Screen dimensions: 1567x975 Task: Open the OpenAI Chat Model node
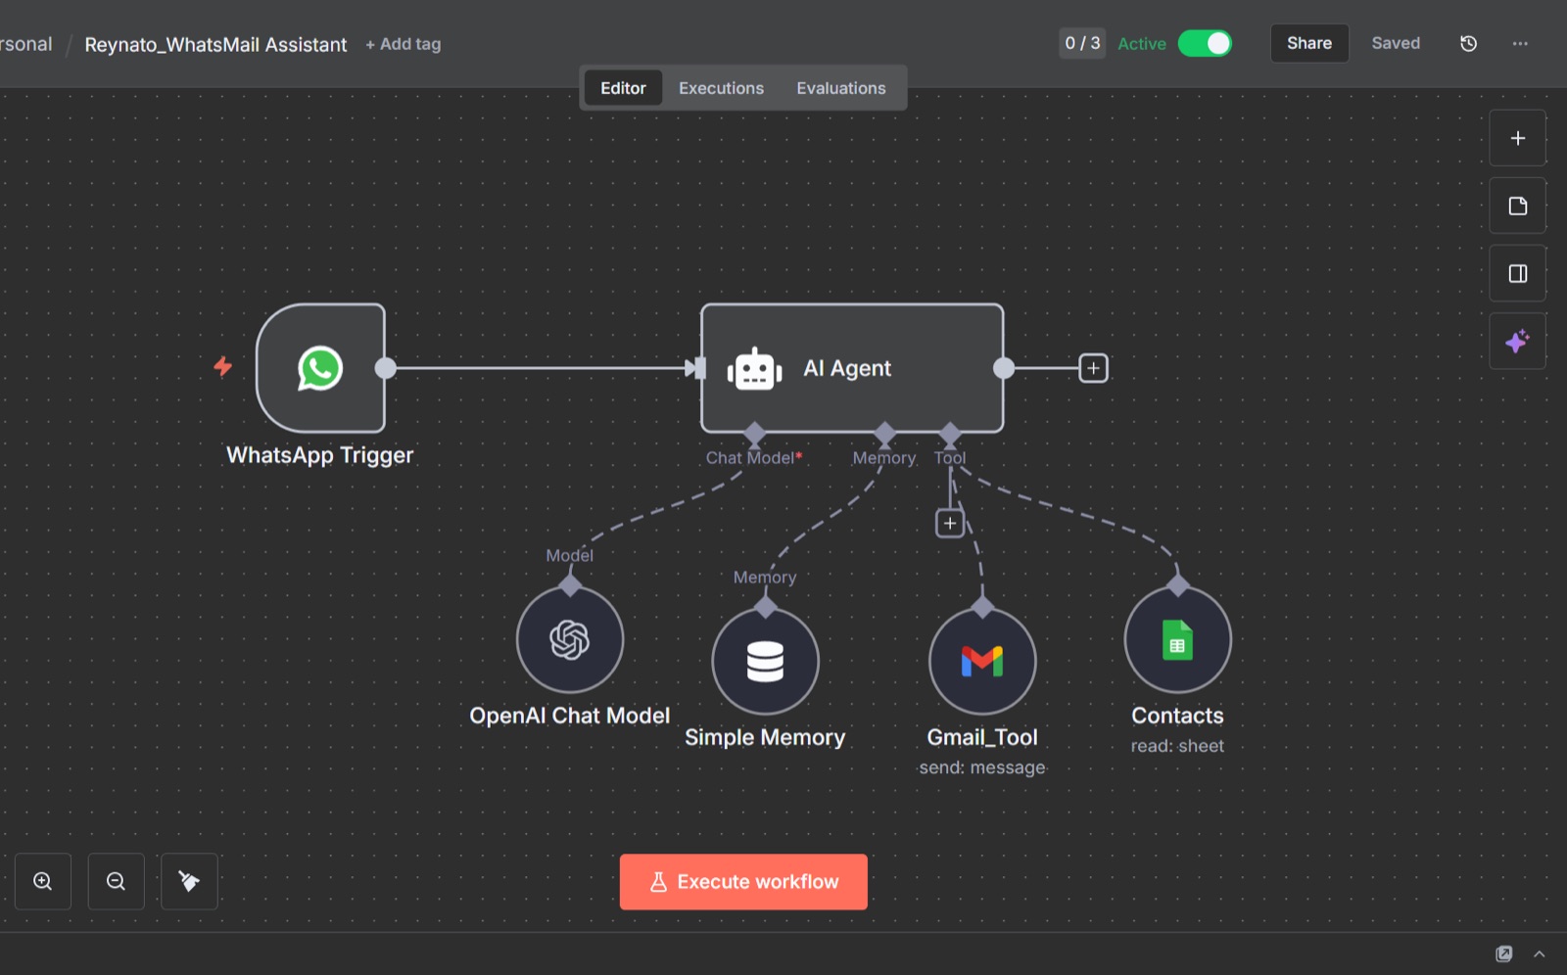pyautogui.click(x=570, y=640)
